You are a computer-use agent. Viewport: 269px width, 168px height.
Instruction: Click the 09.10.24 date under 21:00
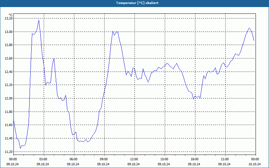pyautogui.click(x=224, y=164)
